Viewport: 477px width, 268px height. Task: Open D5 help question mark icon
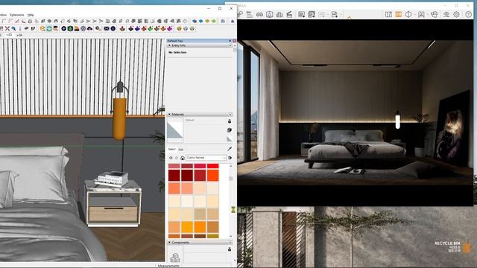(x=468, y=14)
